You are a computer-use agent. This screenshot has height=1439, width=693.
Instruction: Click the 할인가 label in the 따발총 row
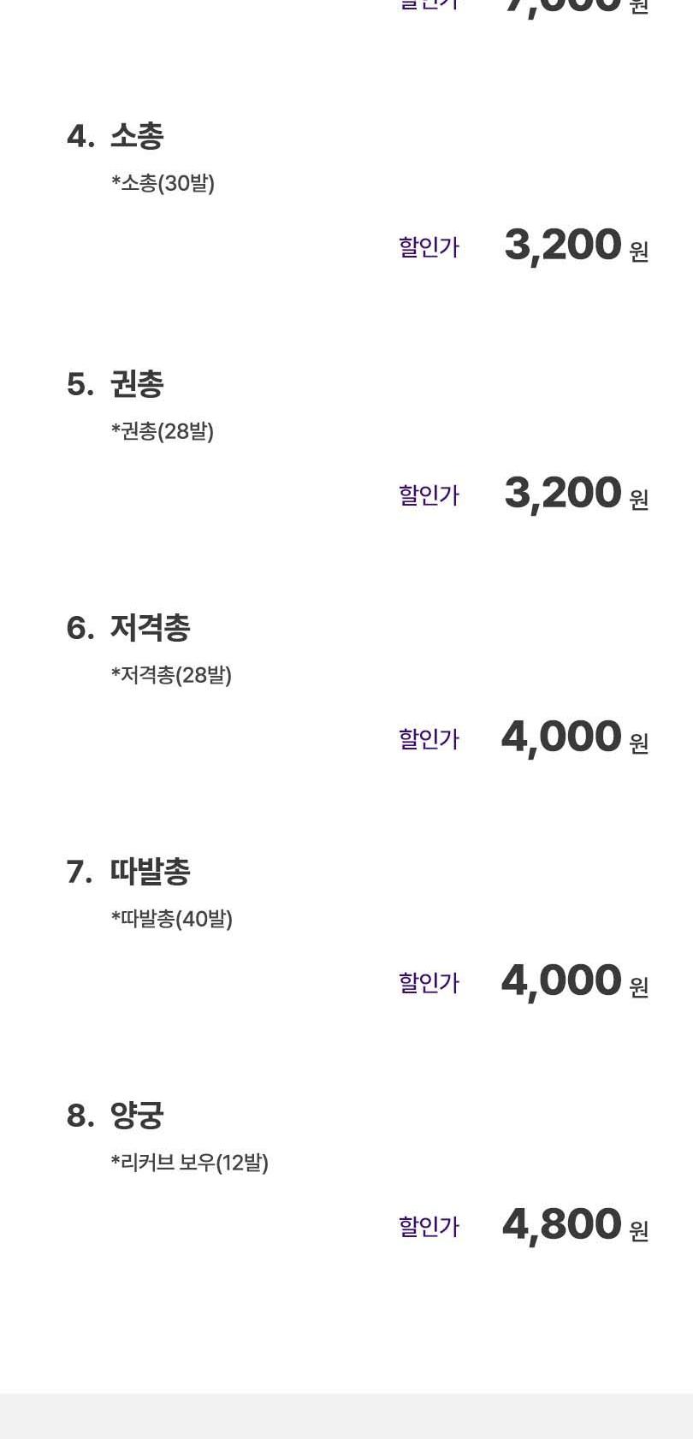pos(429,983)
